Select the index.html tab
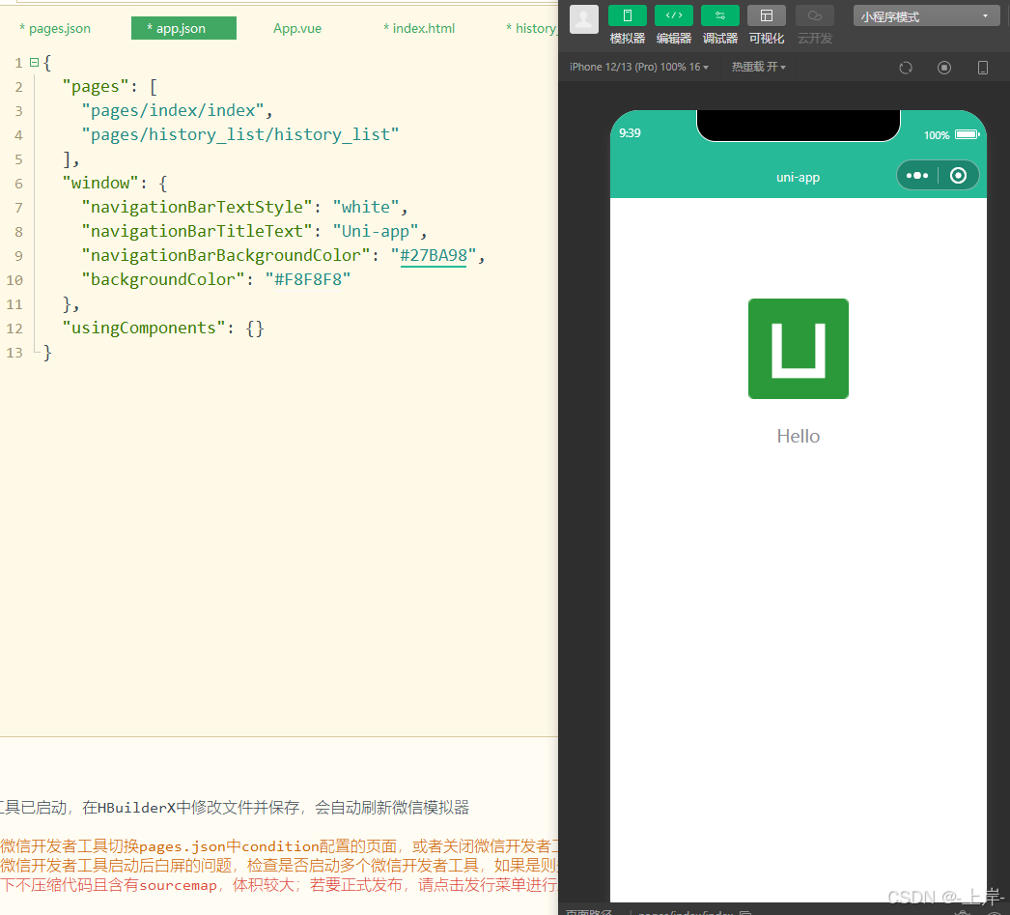This screenshot has height=915, width=1010. (x=419, y=28)
